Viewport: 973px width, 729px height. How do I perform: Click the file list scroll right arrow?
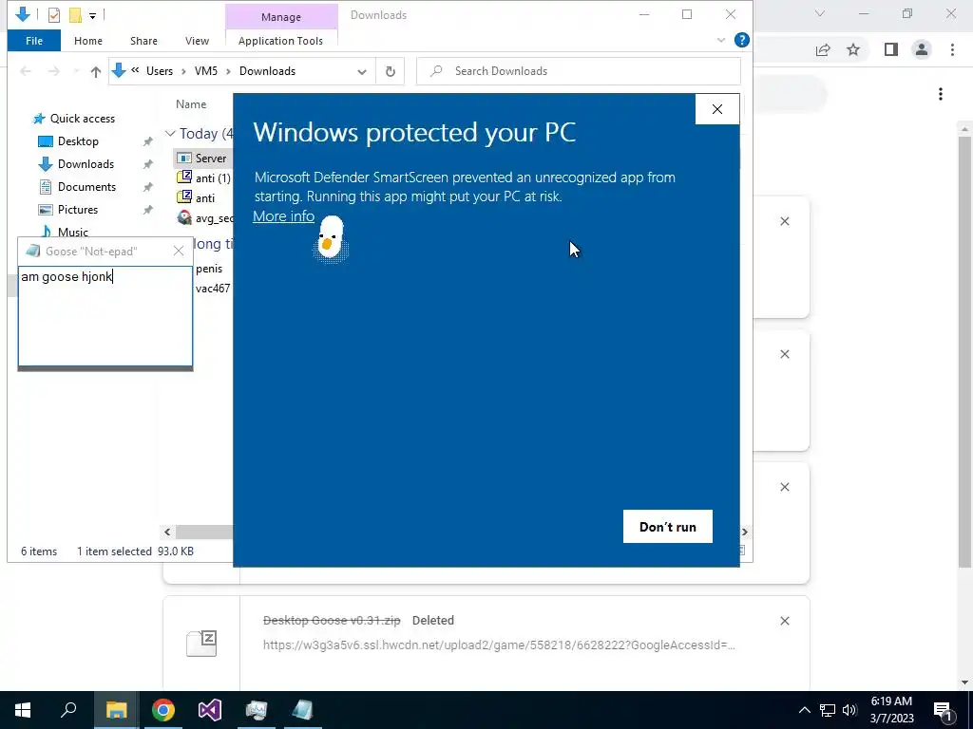745,532
